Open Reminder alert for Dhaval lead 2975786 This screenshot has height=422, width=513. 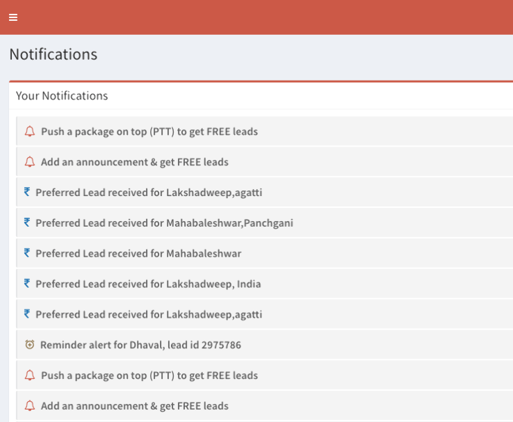265,344
